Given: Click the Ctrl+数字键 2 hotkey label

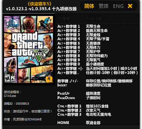Looking at the screenshot, I should point(69,110).
